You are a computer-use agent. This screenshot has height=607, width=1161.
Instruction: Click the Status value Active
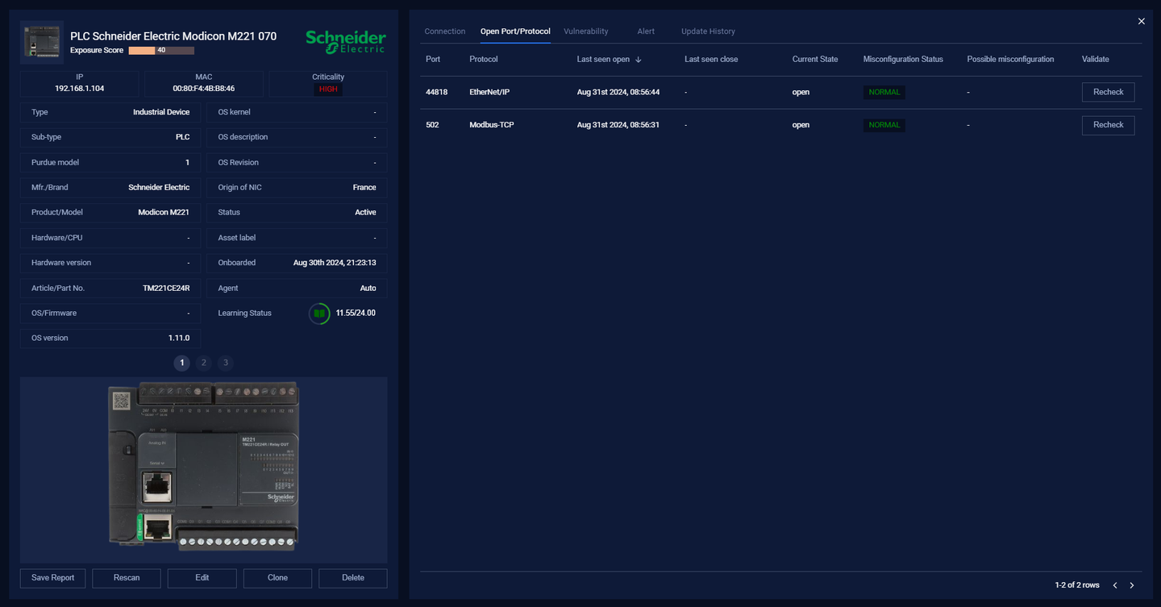pos(365,213)
